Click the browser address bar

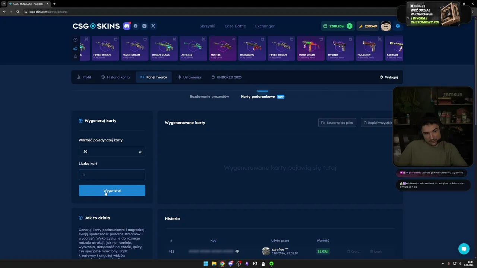224,12
